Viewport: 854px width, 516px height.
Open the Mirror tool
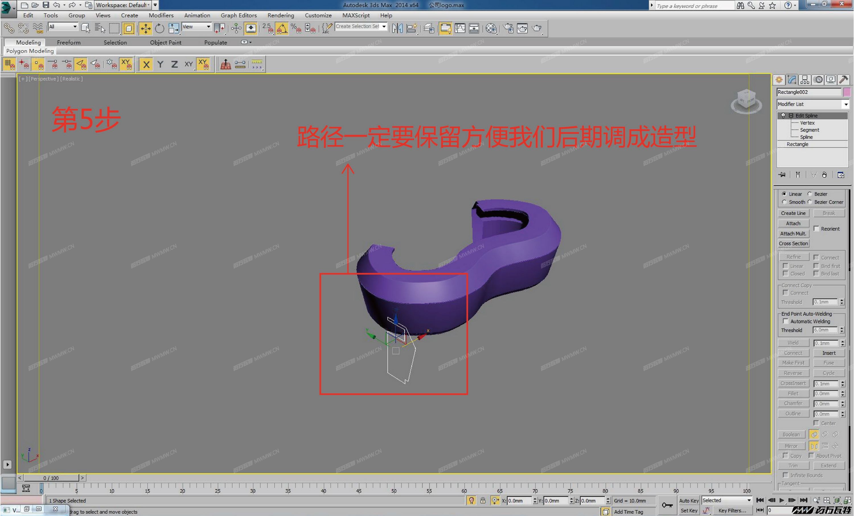click(397, 28)
